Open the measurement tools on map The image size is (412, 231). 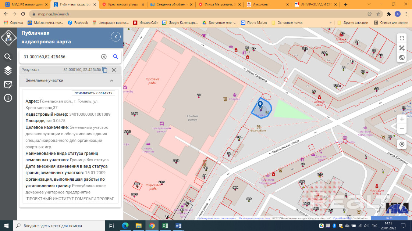[x=402, y=48]
